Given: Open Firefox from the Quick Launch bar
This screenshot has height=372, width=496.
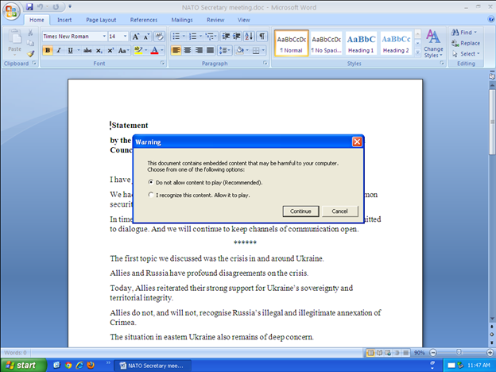Looking at the screenshot, I should point(91,366).
